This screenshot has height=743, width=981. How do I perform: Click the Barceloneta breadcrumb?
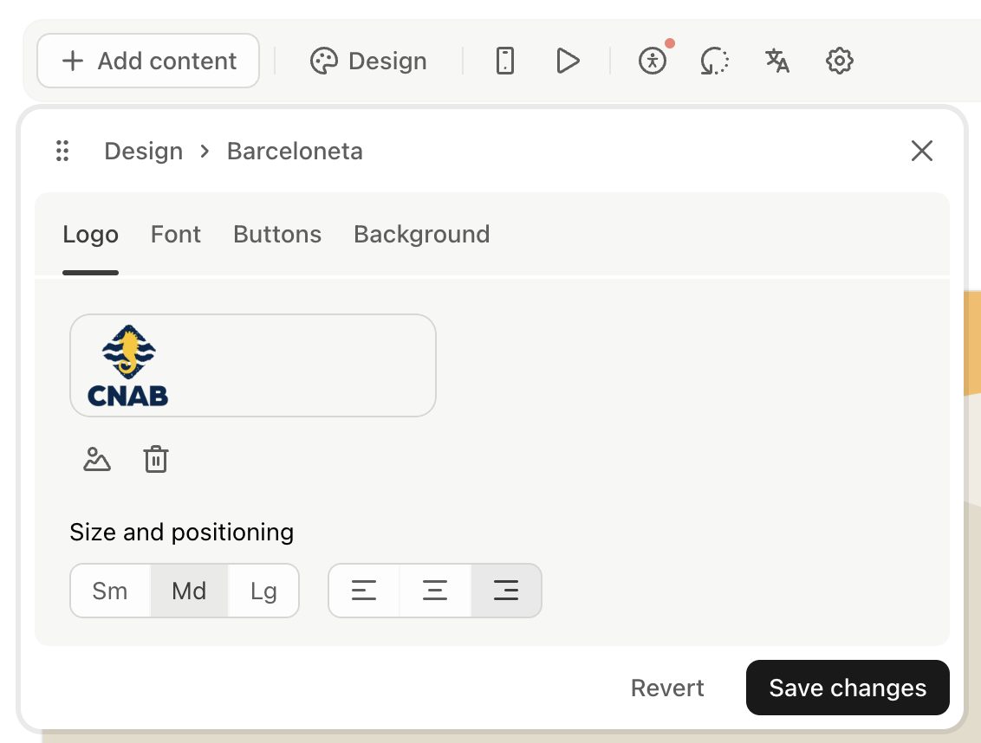(295, 151)
